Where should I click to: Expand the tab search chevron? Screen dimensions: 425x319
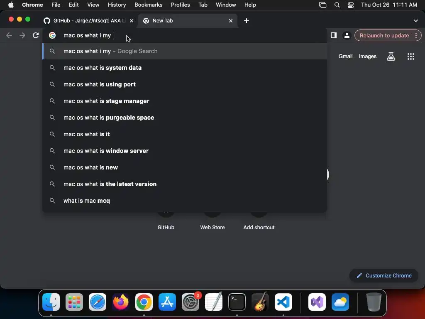tap(416, 21)
